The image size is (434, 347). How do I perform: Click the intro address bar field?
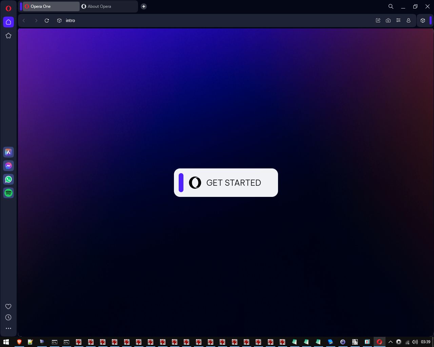coord(203,21)
